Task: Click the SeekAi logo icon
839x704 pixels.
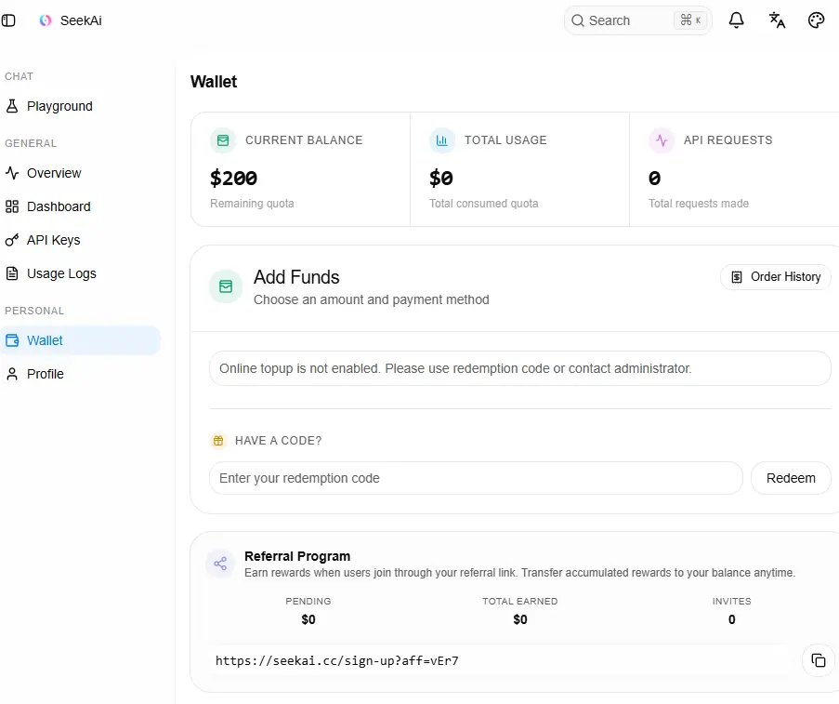Action: tap(46, 20)
